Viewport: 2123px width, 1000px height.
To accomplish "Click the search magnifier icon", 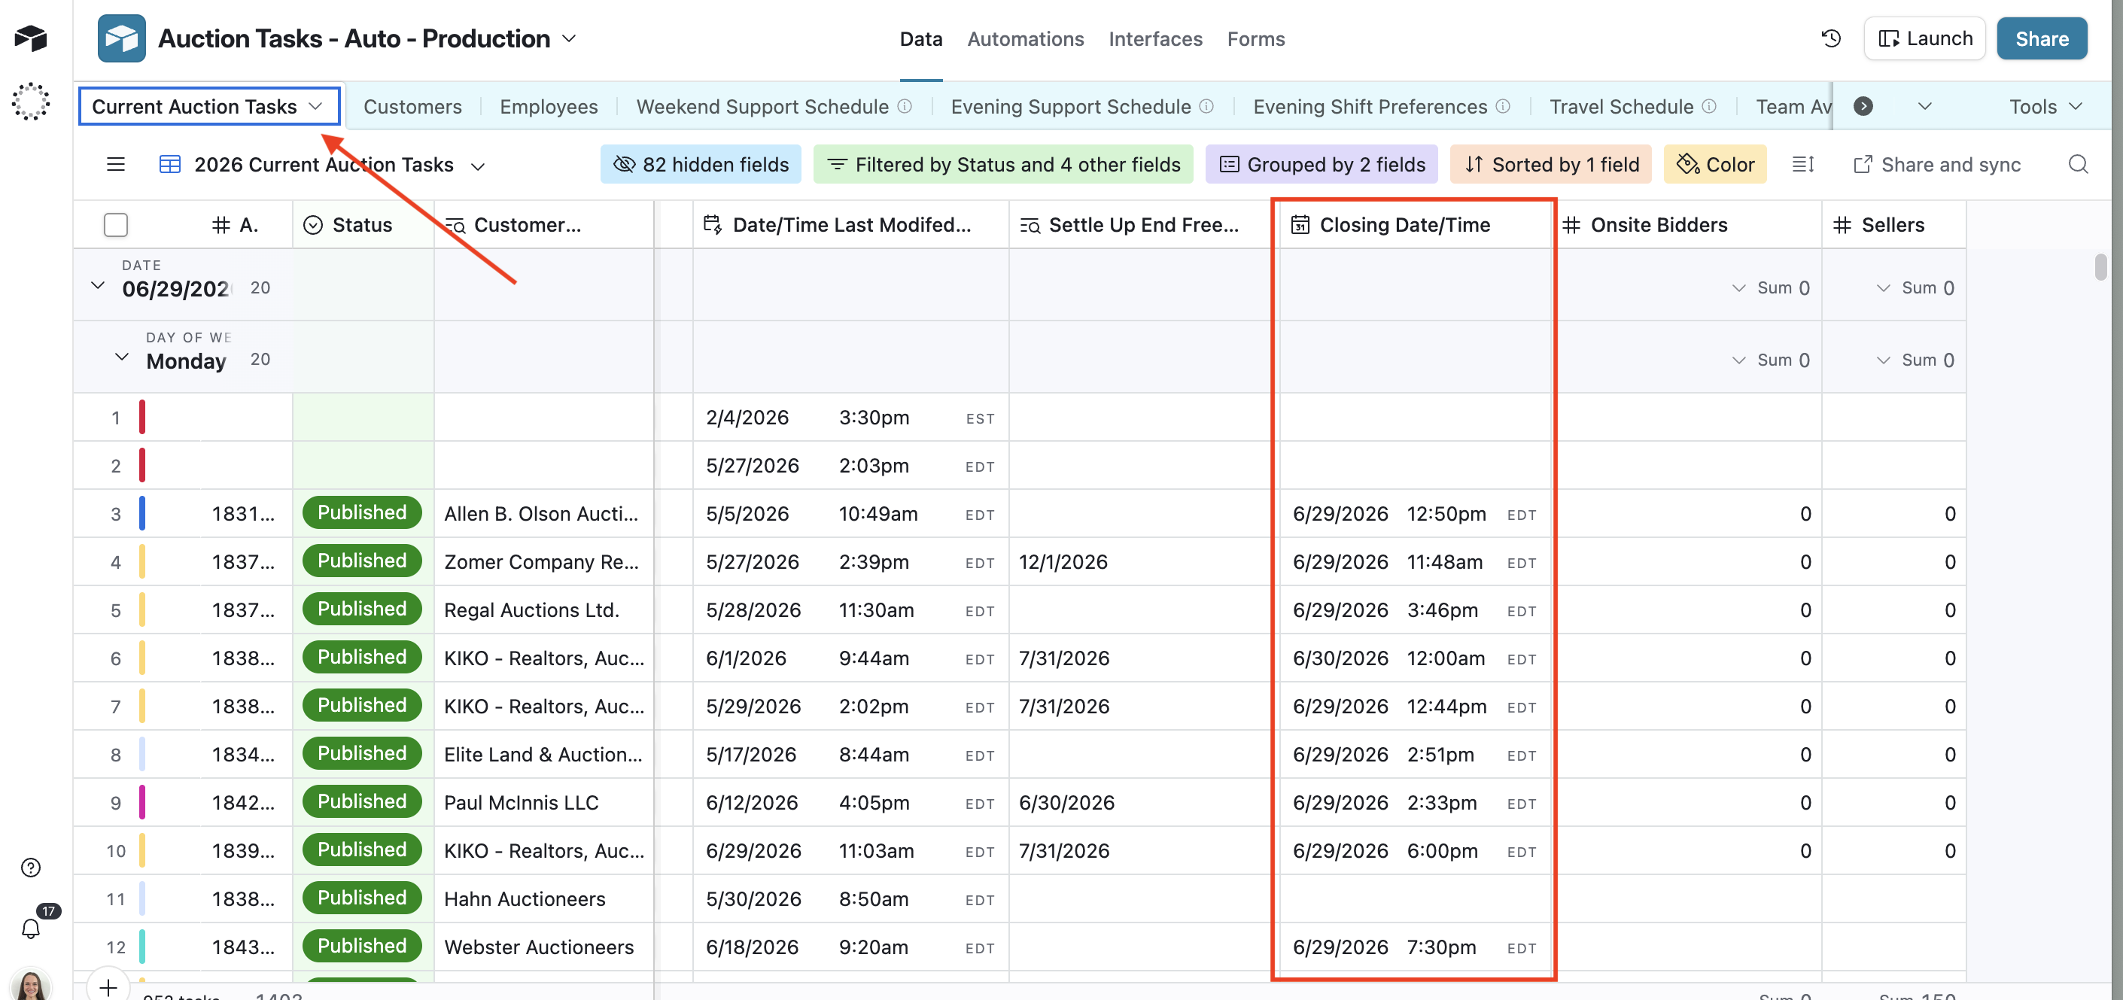I will (x=2078, y=165).
